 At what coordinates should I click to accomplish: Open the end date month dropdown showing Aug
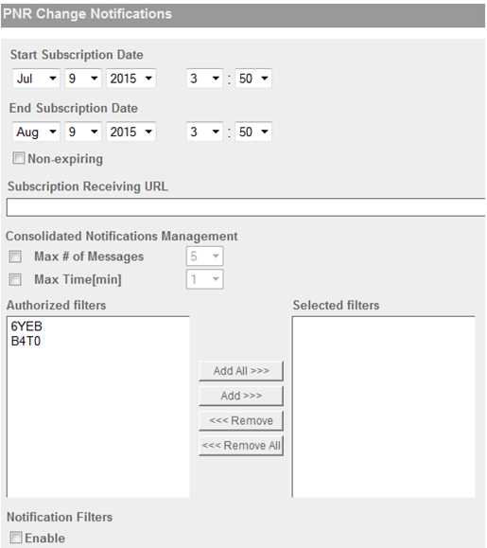pyautogui.click(x=36, y=132)
